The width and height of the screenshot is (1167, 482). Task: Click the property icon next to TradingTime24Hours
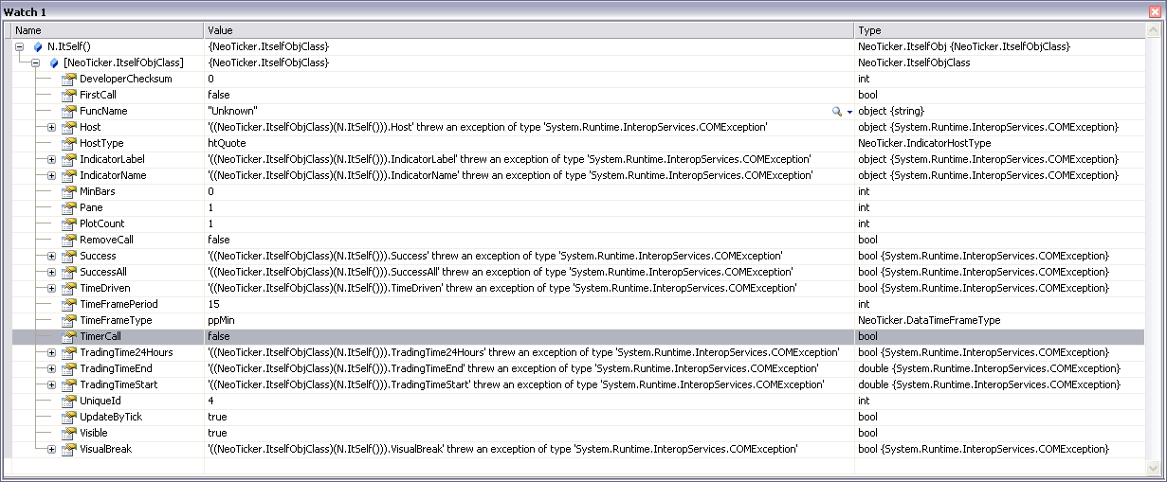click(x=68, y=352)
